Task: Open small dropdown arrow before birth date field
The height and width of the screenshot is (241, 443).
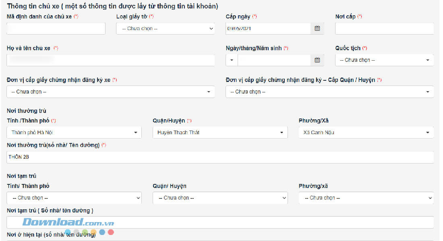Action: (232, 60)
